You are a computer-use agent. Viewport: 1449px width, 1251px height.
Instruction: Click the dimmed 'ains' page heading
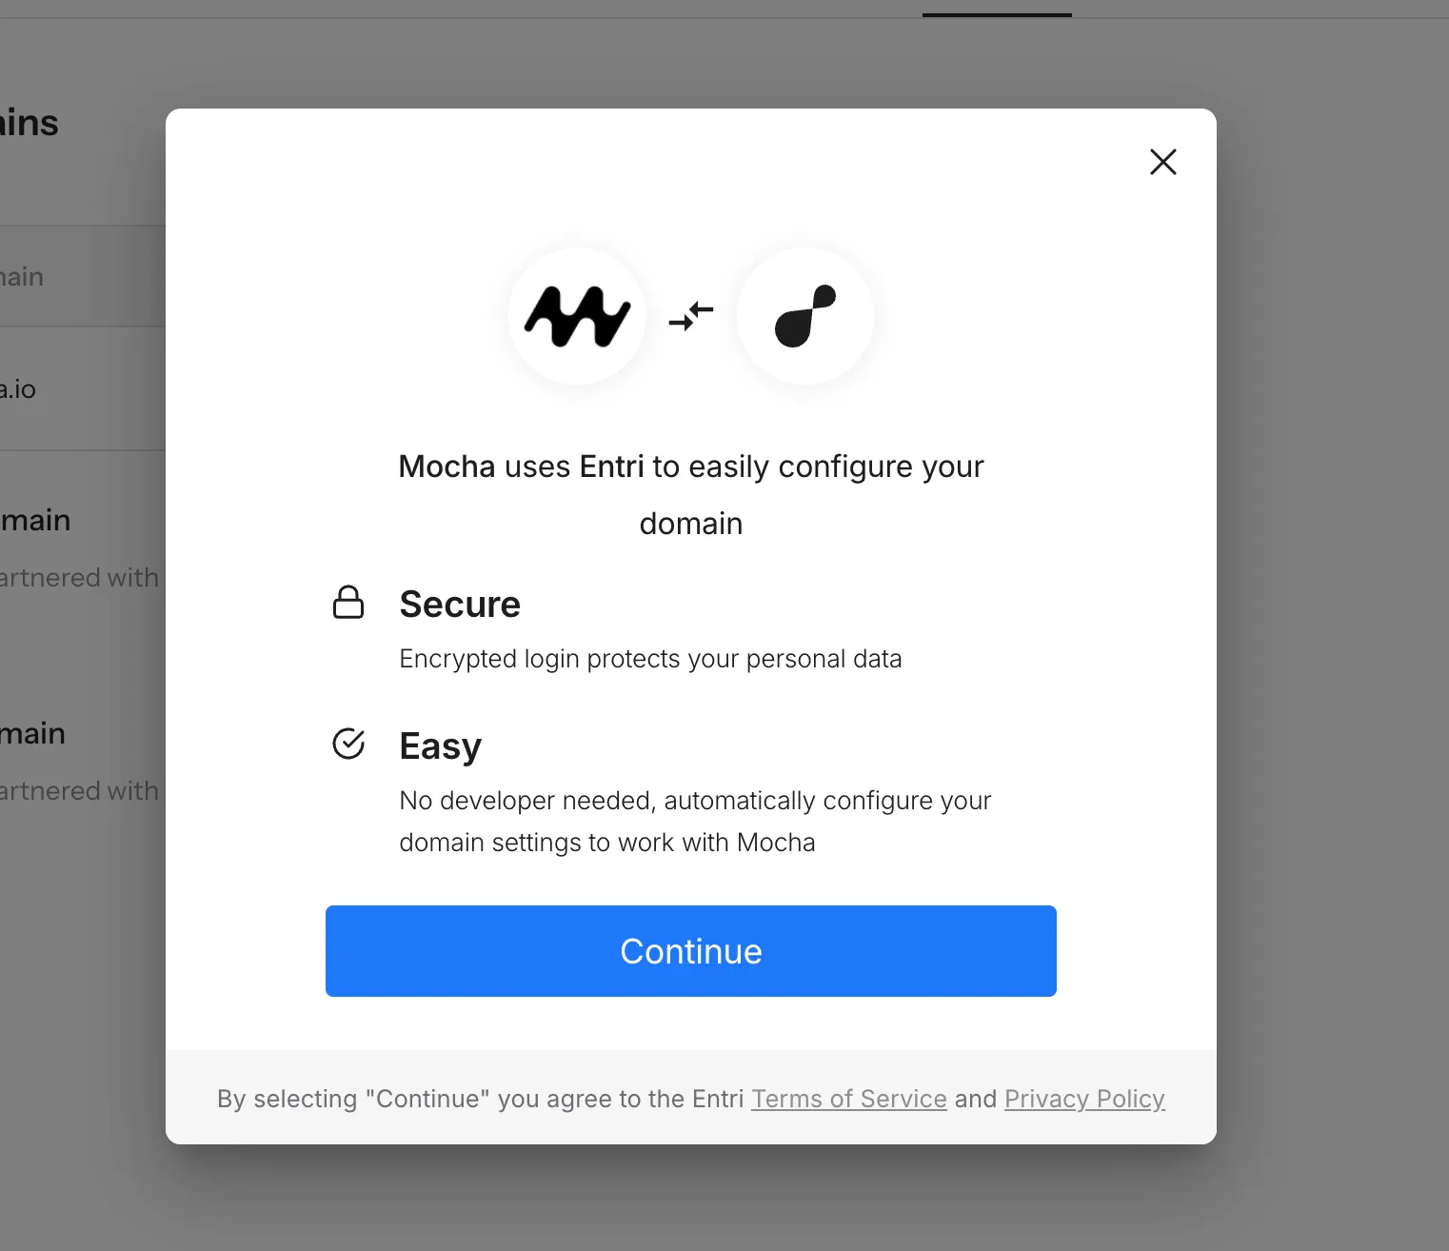pyautogui.click(x=30, y=123)
